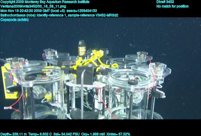Select the 'No match for position' text
This screenshot has width=201, height=136.
point(173,6)
